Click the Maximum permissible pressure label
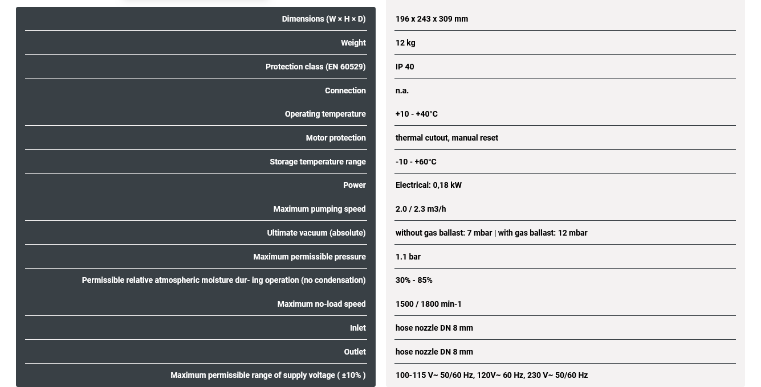This screenshot has width=761, height=387. [x=309, y=257]
